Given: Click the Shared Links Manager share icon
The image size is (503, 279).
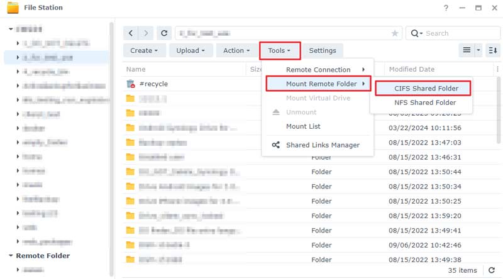Looking at the screenshot, I should [x=276, y=145].
